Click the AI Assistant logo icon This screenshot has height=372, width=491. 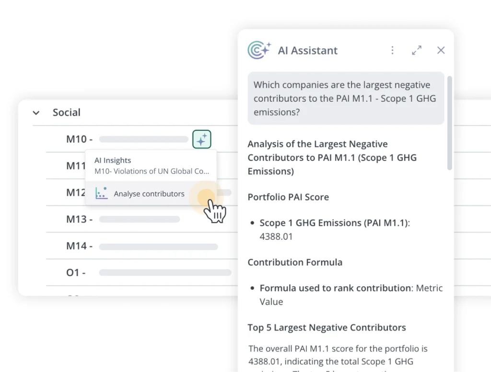259,50
